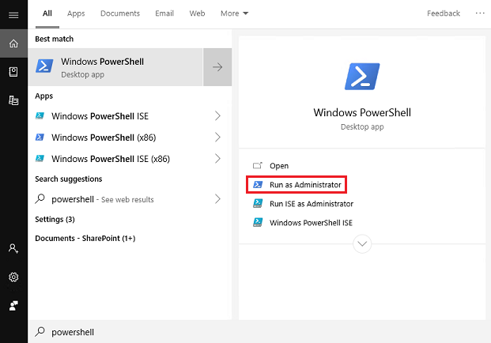
Task: Open the sidebar account user icon
Action: pyautogui.click(x=13, y=248)
